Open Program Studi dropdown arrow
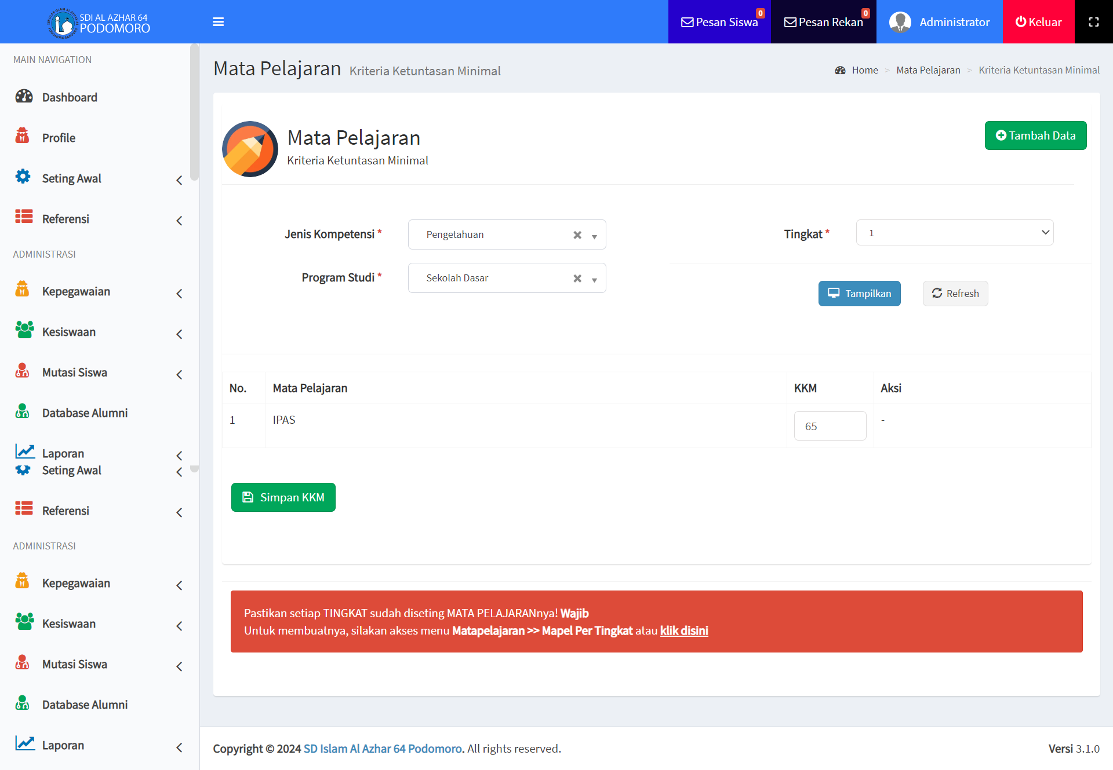The image size is (1113, 770). [594, 280]
